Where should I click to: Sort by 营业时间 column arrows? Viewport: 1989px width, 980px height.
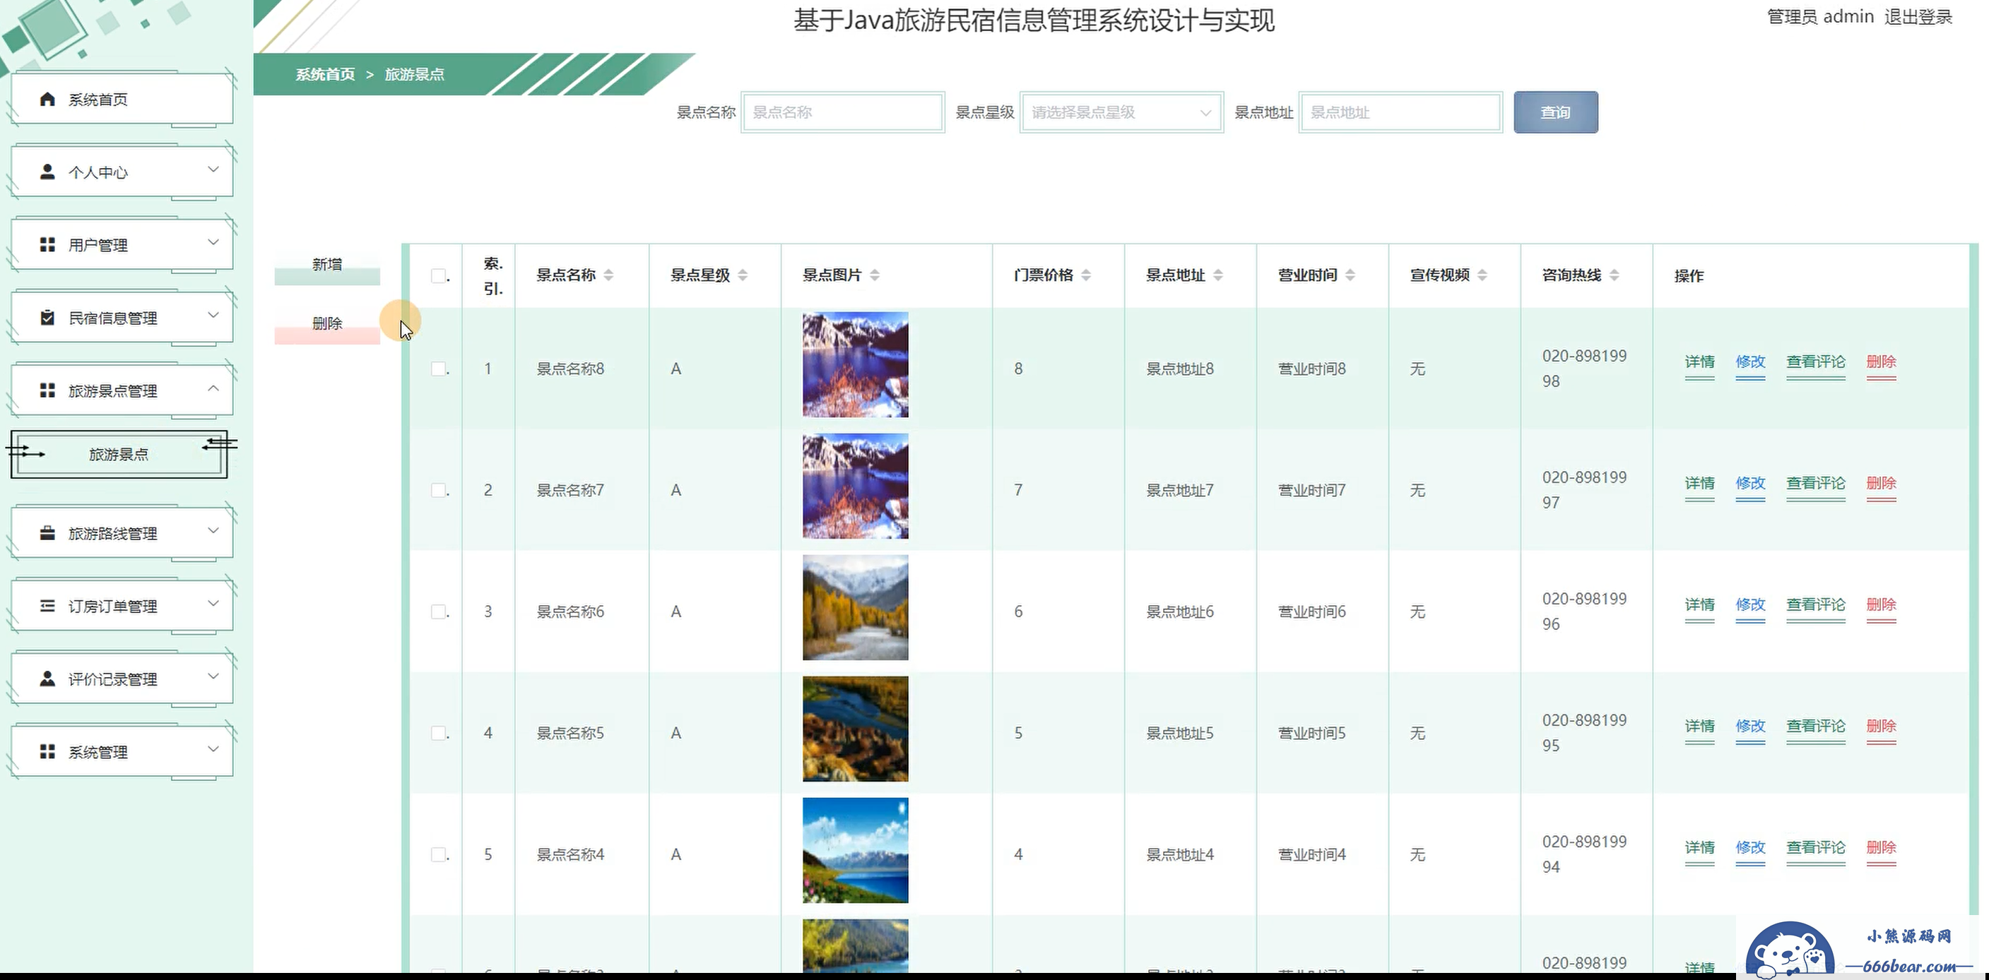click(1350, 275)
